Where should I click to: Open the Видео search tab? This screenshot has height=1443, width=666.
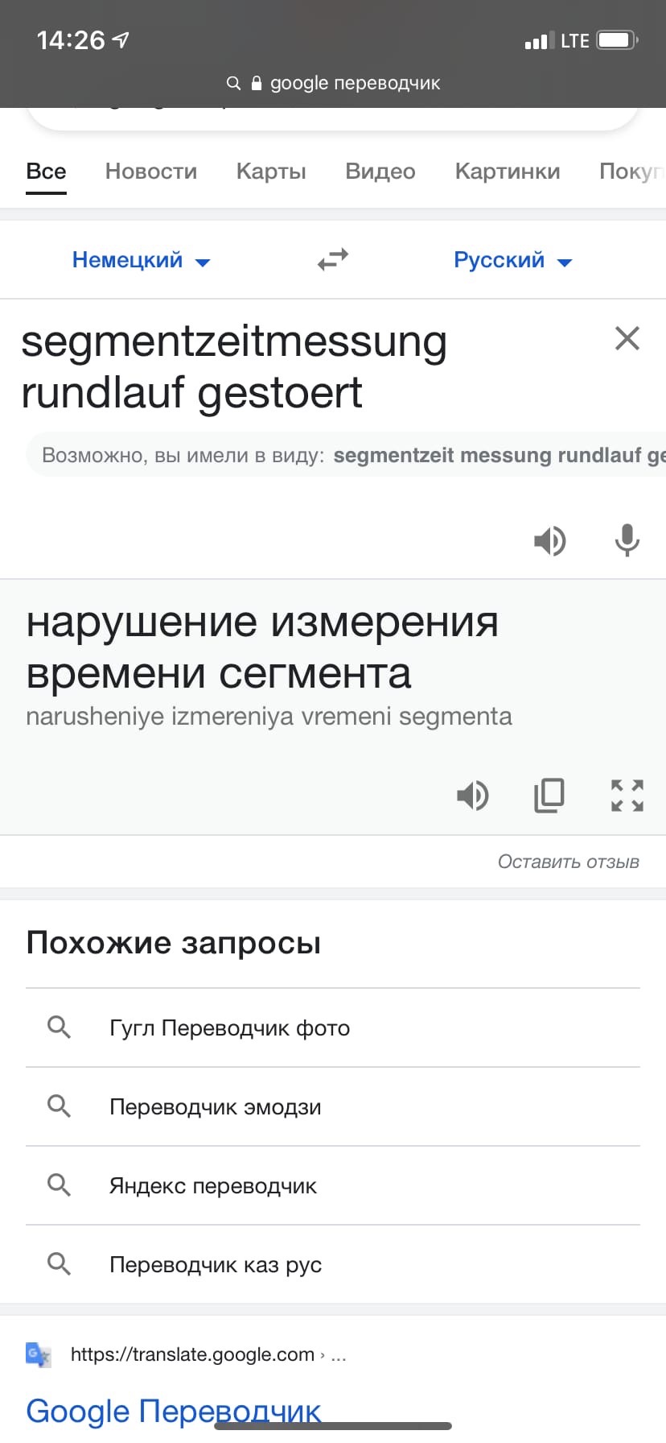[380, 172]
